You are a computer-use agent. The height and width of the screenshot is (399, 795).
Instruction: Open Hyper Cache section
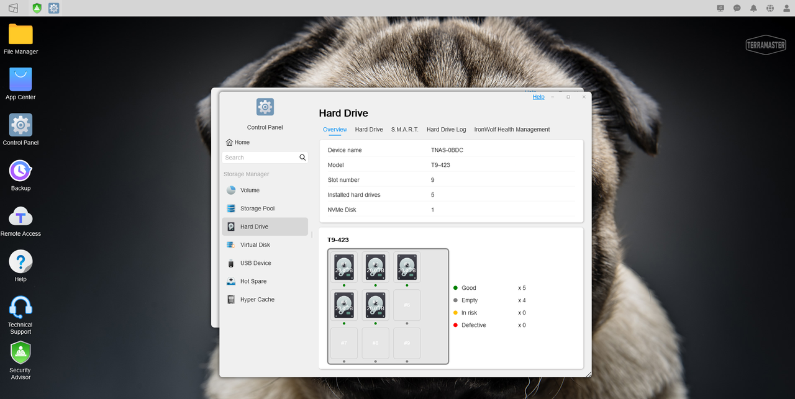click(x=265, y=300)
